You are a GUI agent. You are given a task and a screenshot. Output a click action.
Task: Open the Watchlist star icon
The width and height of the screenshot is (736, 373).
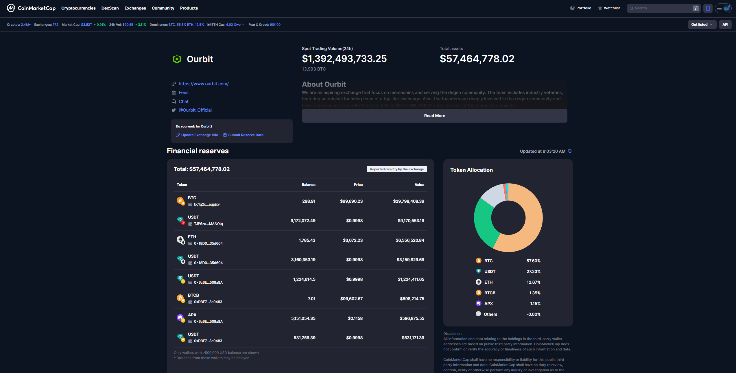coord(600,8)
